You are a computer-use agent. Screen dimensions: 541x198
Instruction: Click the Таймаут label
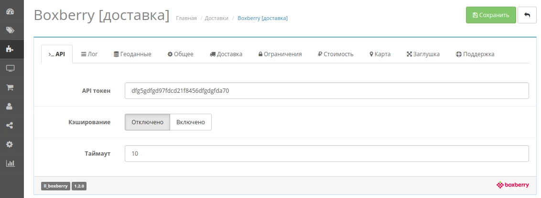tap(97, 153)
